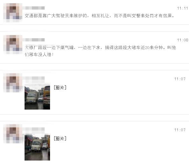Click second line 们移车没人理 text

pos(39,54)
